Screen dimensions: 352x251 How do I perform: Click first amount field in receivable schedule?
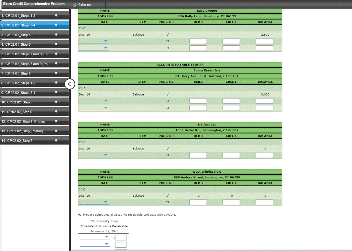[x=121, y=238]
